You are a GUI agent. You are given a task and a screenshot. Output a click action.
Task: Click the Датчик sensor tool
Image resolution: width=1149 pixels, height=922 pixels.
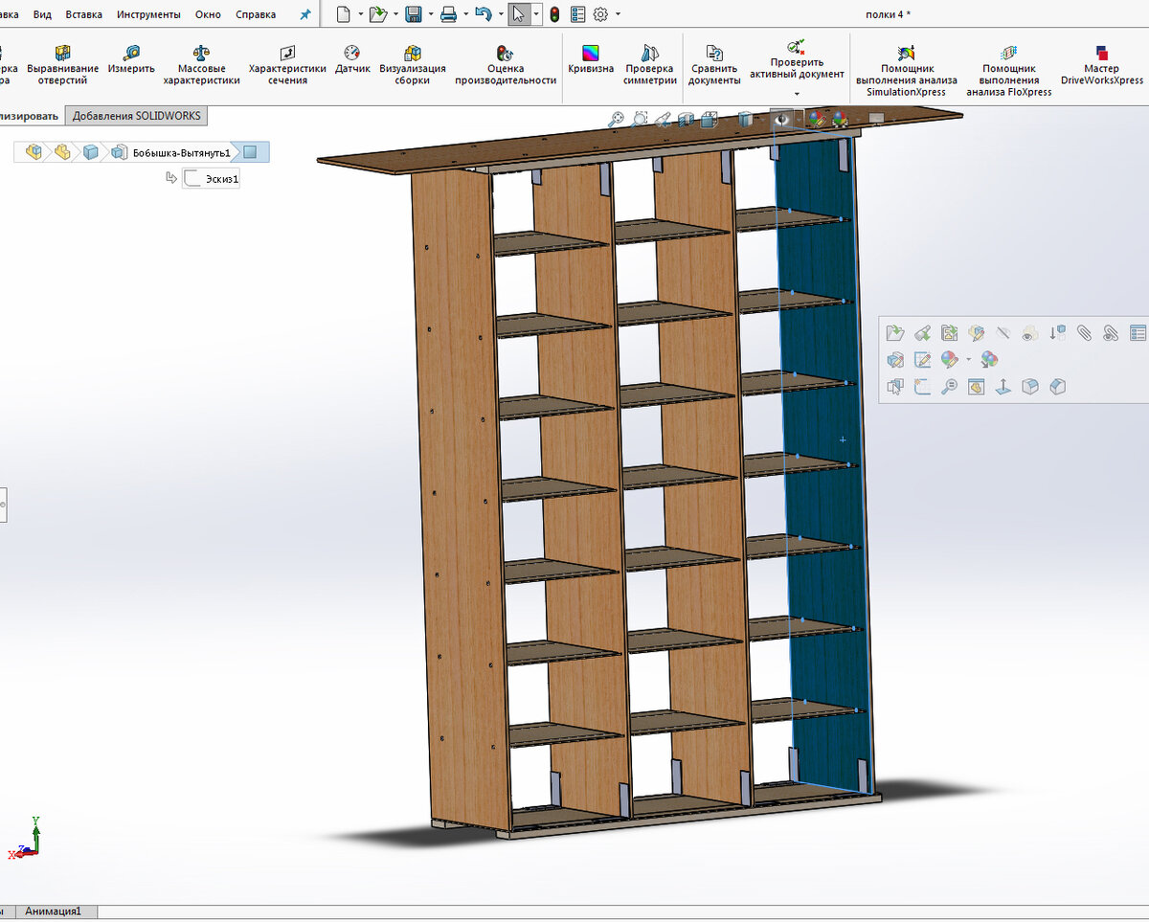point(352,59)
